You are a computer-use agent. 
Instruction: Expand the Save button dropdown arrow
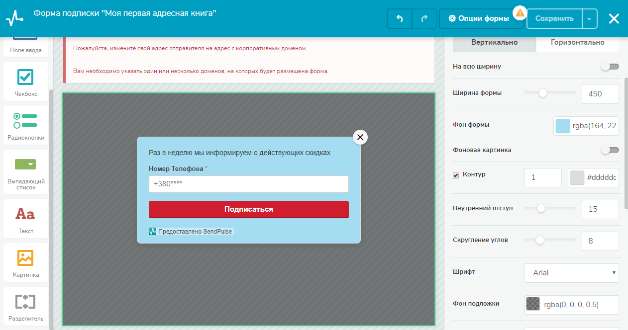coord(589,18)
